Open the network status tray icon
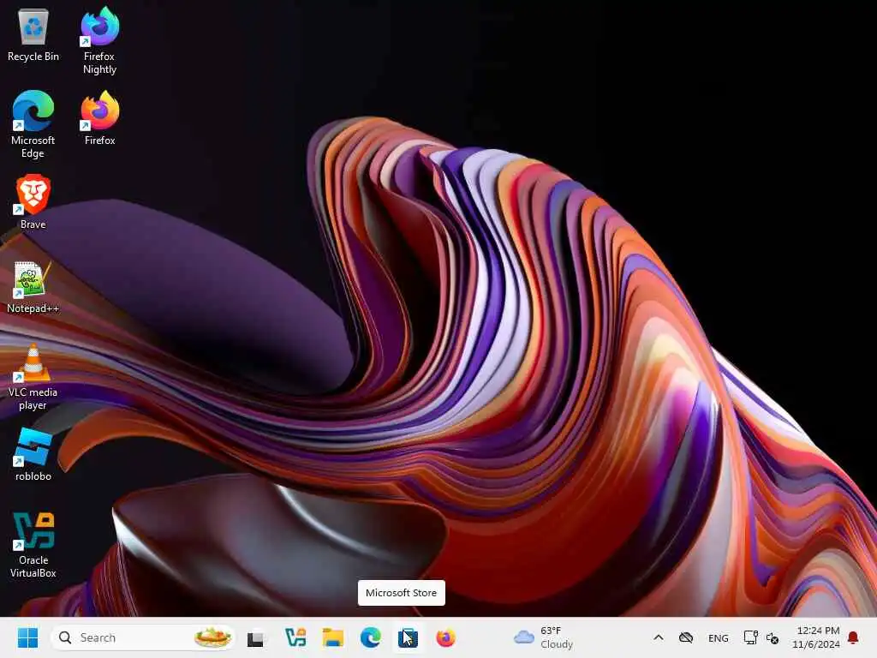Image resolution: width=877 pixels, height=658 pixels. click(x=750, y=637)
